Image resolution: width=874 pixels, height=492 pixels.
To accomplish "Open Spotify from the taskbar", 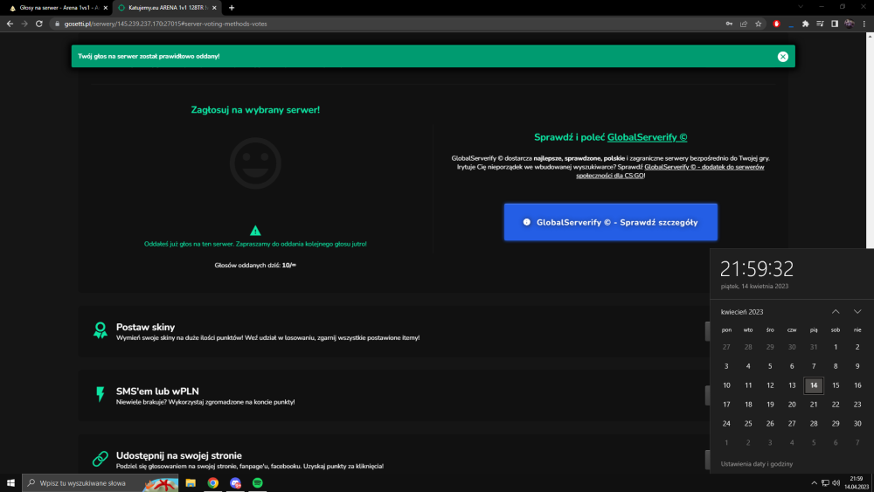I will (x=258, y=483).
